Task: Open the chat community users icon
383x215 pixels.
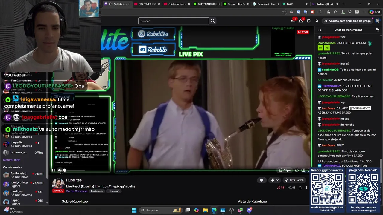Action: (x=378, y=30)
